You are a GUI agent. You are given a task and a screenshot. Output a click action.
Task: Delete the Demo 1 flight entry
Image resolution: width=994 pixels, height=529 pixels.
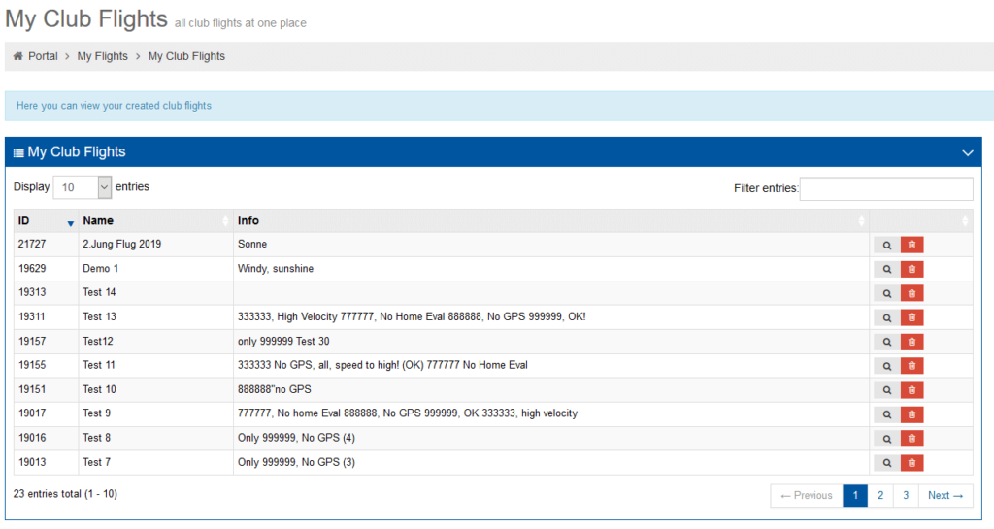click(911, 269)
